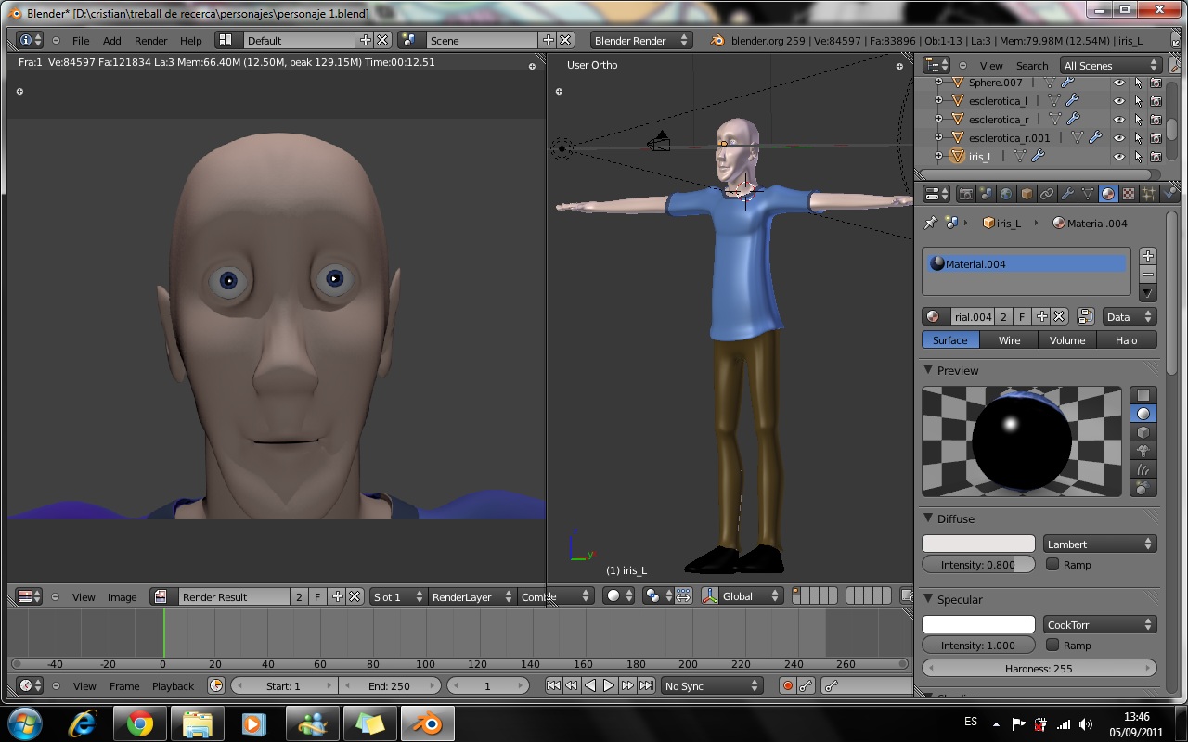Enable the Diffuse Ramp checkbox
Screen dimensions: 1188x742
point(1052,564)
